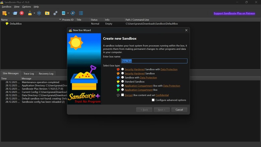Screen dimensions: 261x147
Task: Click the Path / Command Line column header
Action: click(193, 20)
